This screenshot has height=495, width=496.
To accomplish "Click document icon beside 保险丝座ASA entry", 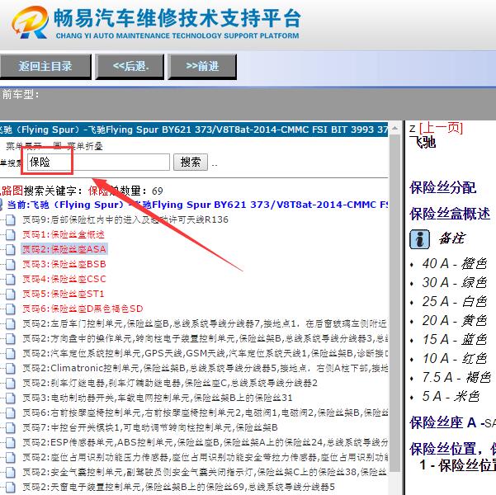I will coord(11,249).
